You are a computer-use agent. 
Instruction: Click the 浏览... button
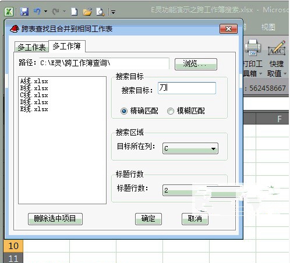point(196,64)
